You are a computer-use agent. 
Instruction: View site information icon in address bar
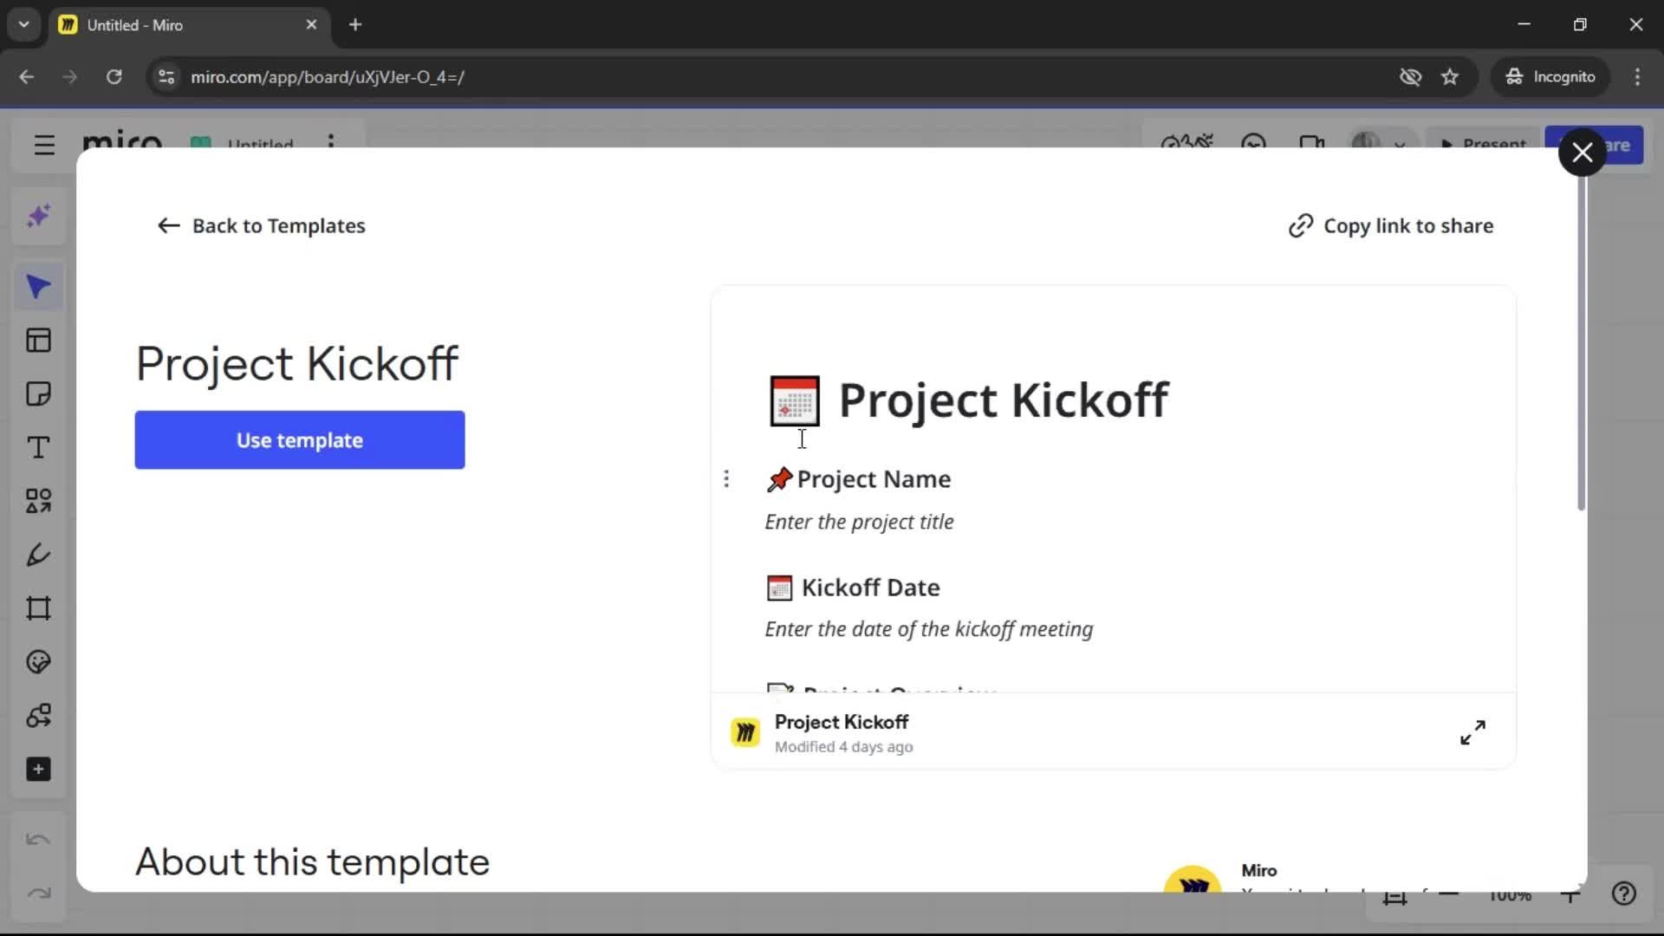pos(166,76)
